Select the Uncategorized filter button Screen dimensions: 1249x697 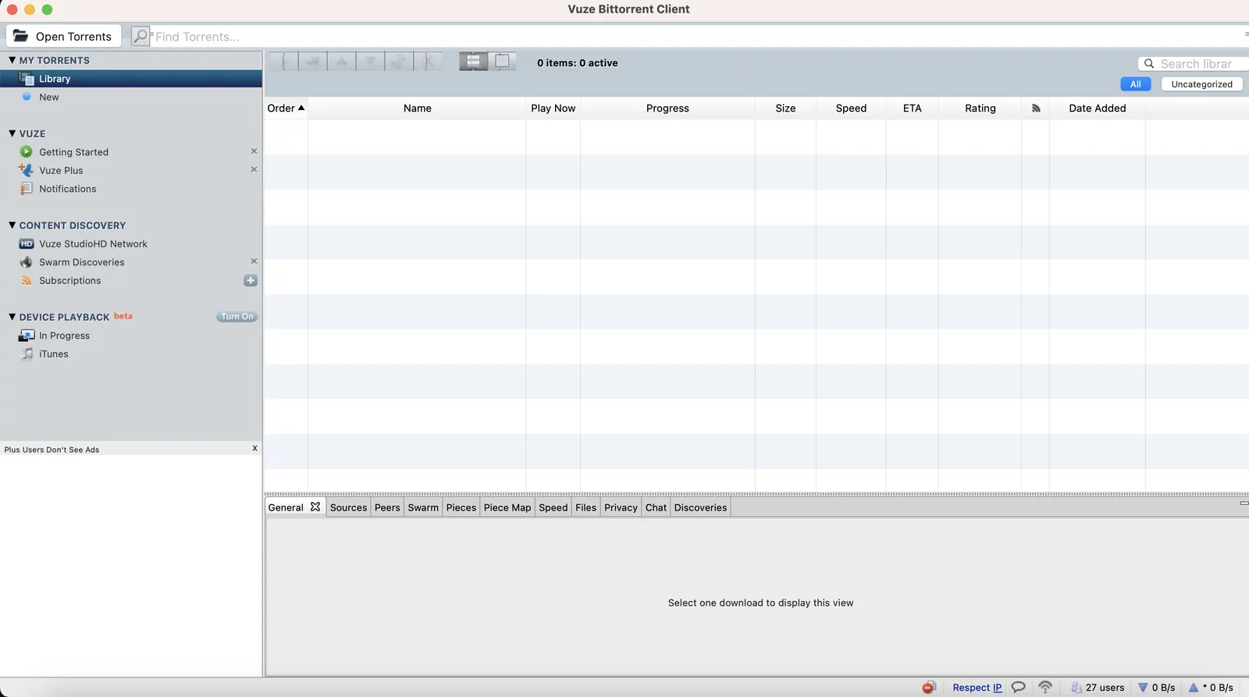[x=1202, y=84]
